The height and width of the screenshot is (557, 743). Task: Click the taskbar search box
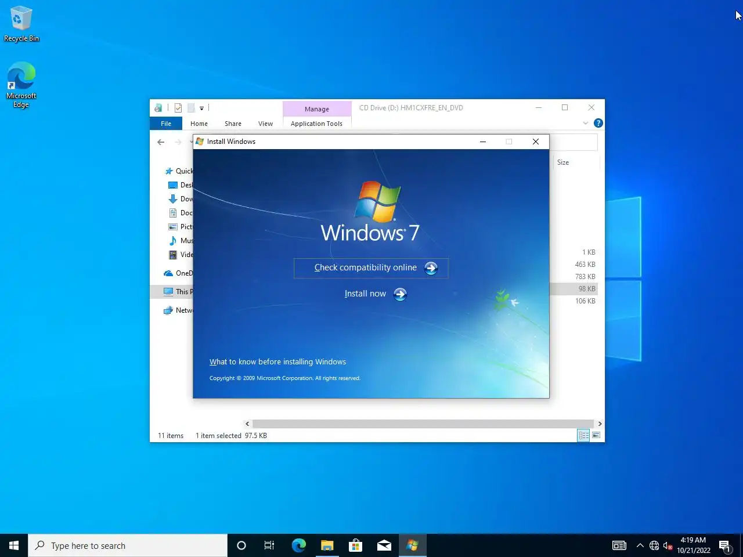tap(128, 545)
